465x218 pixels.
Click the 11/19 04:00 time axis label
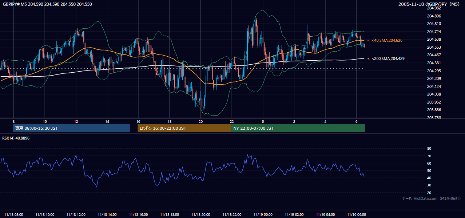coord(326,214)
